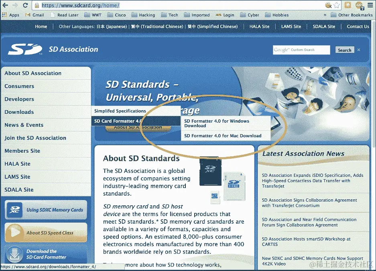This screenshot has width=376, height=271.
Task: Click the Search button
Action: point(345,50)
